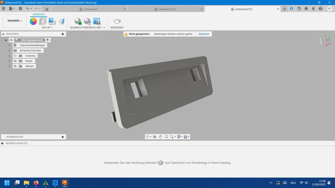This screenshot has height=188, width=335.
Task: Add a new design tab with plus
Action: coord(284,9)
